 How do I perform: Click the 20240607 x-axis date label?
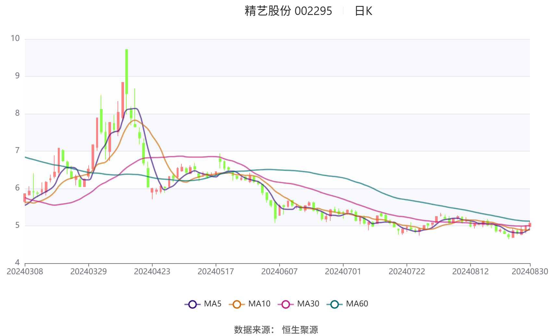point(280,272)
